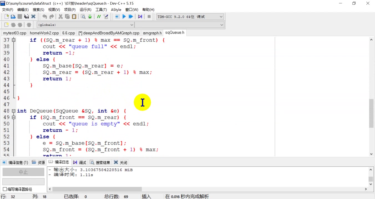Open the 编译日志 panel tab
Screen dimensions: 375x199
click(59, 162)
